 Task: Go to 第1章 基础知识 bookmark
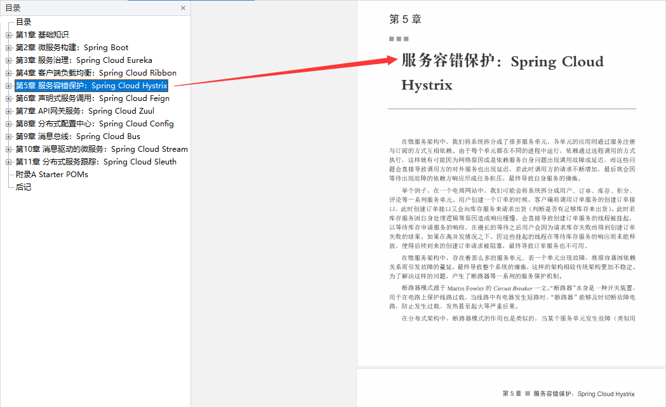click(x=42, y=35)
